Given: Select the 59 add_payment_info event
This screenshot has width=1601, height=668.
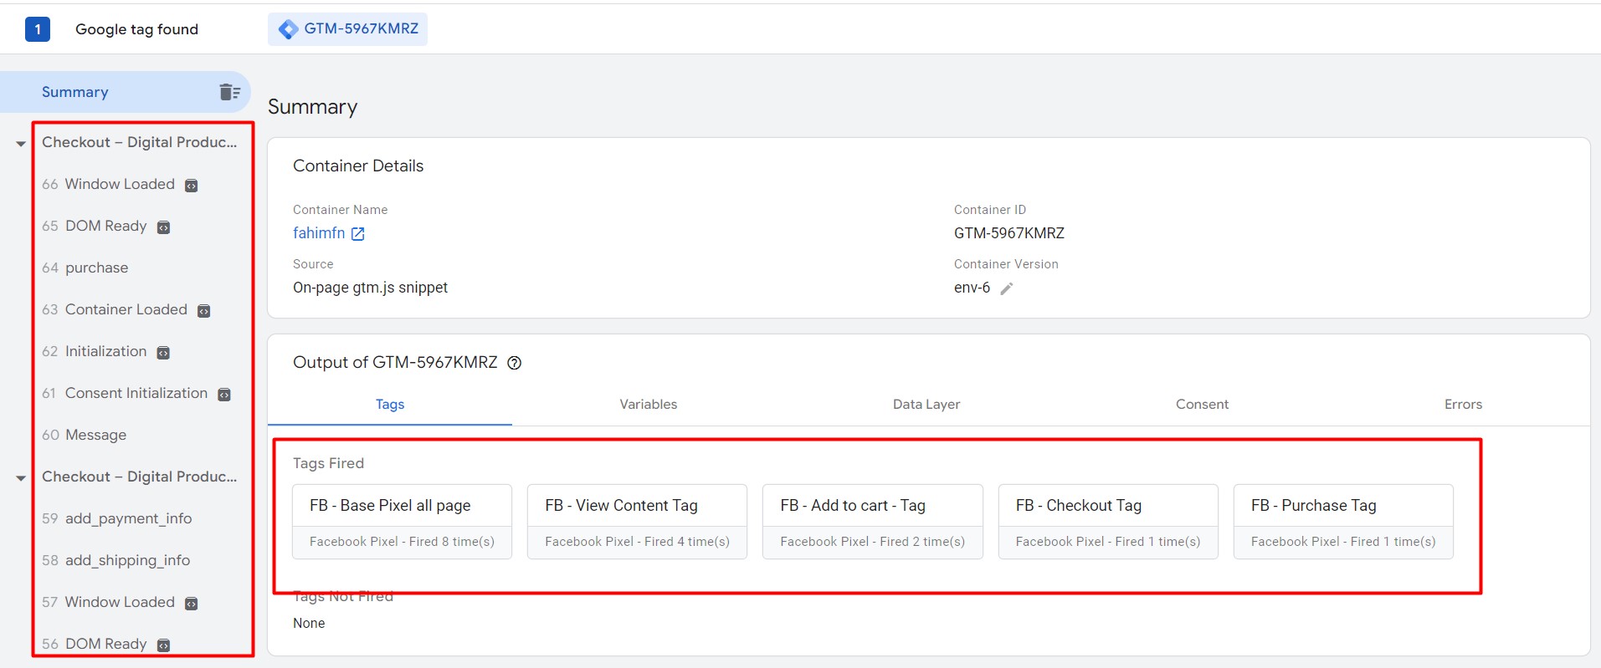Looking at the screenshot, I should (117, 518).
